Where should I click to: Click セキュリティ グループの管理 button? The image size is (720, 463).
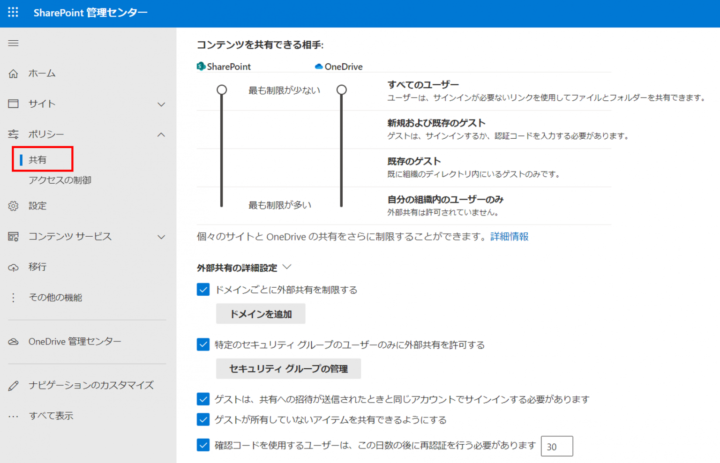pos(288,369)
